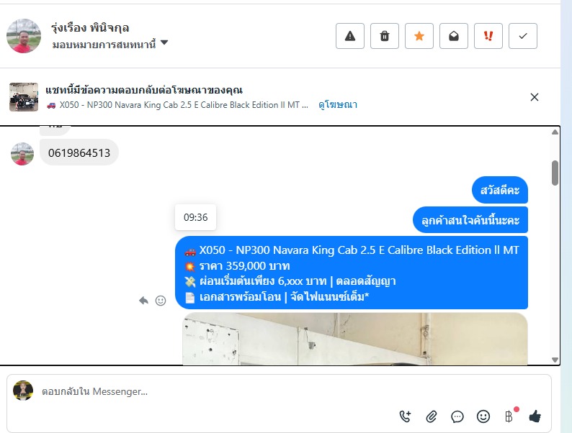Screen dimensions: 572x433
Task: Toggle the red exclamation priority flag
Action: coord(488,36)
